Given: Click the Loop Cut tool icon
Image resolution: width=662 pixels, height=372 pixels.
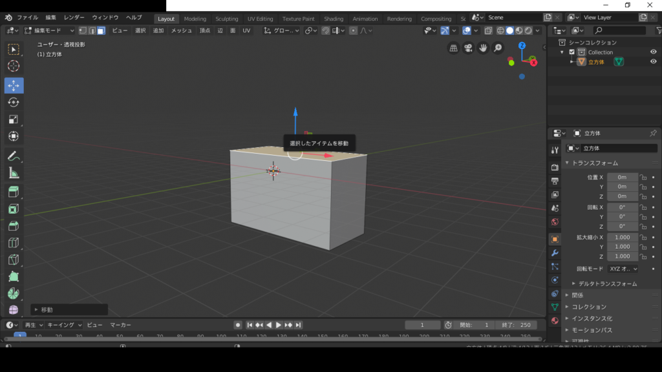Looking at the screenshot, I should point(14,243).
